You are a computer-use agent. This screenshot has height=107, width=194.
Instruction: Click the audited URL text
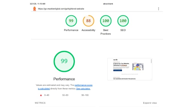pos(61,9)
